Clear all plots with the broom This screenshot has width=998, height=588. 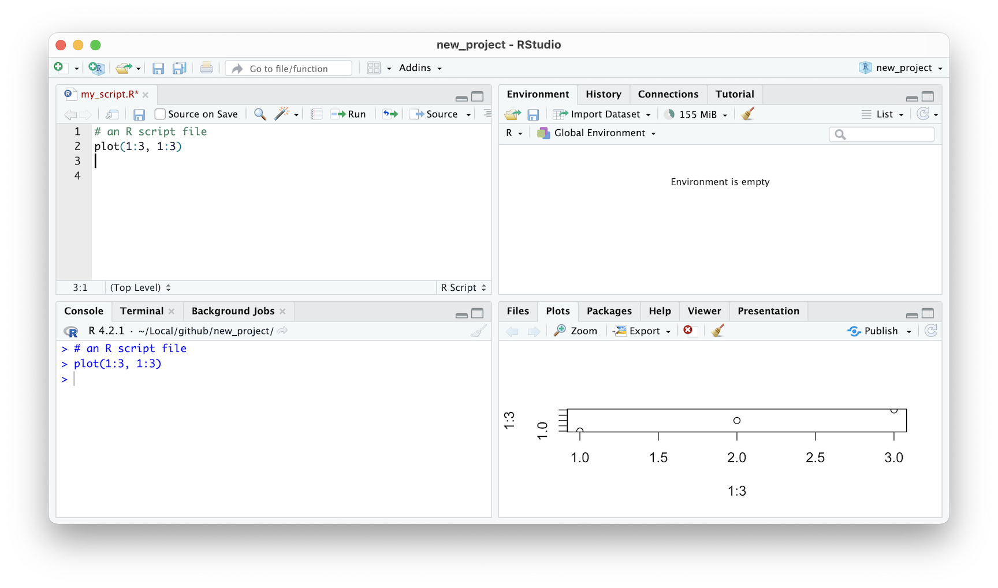click(x=717, y=331)
